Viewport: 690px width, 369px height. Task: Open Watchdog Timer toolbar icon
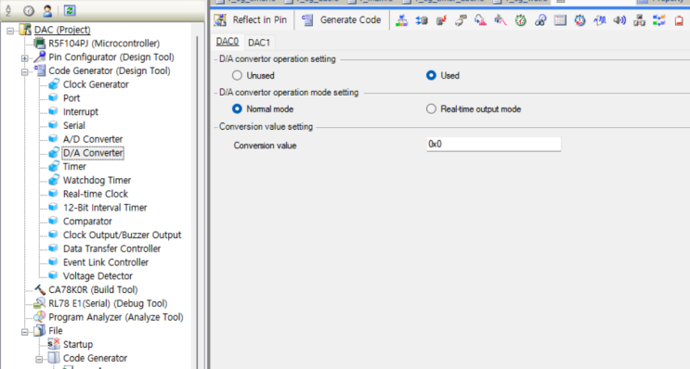click(x=540, y=20)
